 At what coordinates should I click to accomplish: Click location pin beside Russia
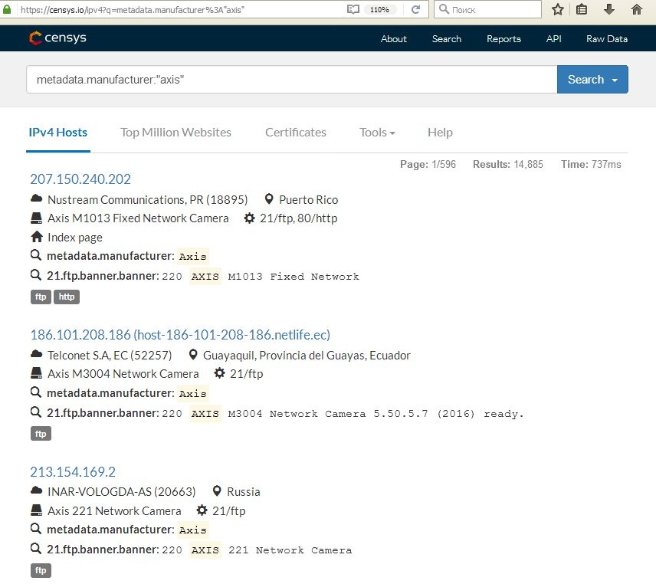tap(217, 491)
